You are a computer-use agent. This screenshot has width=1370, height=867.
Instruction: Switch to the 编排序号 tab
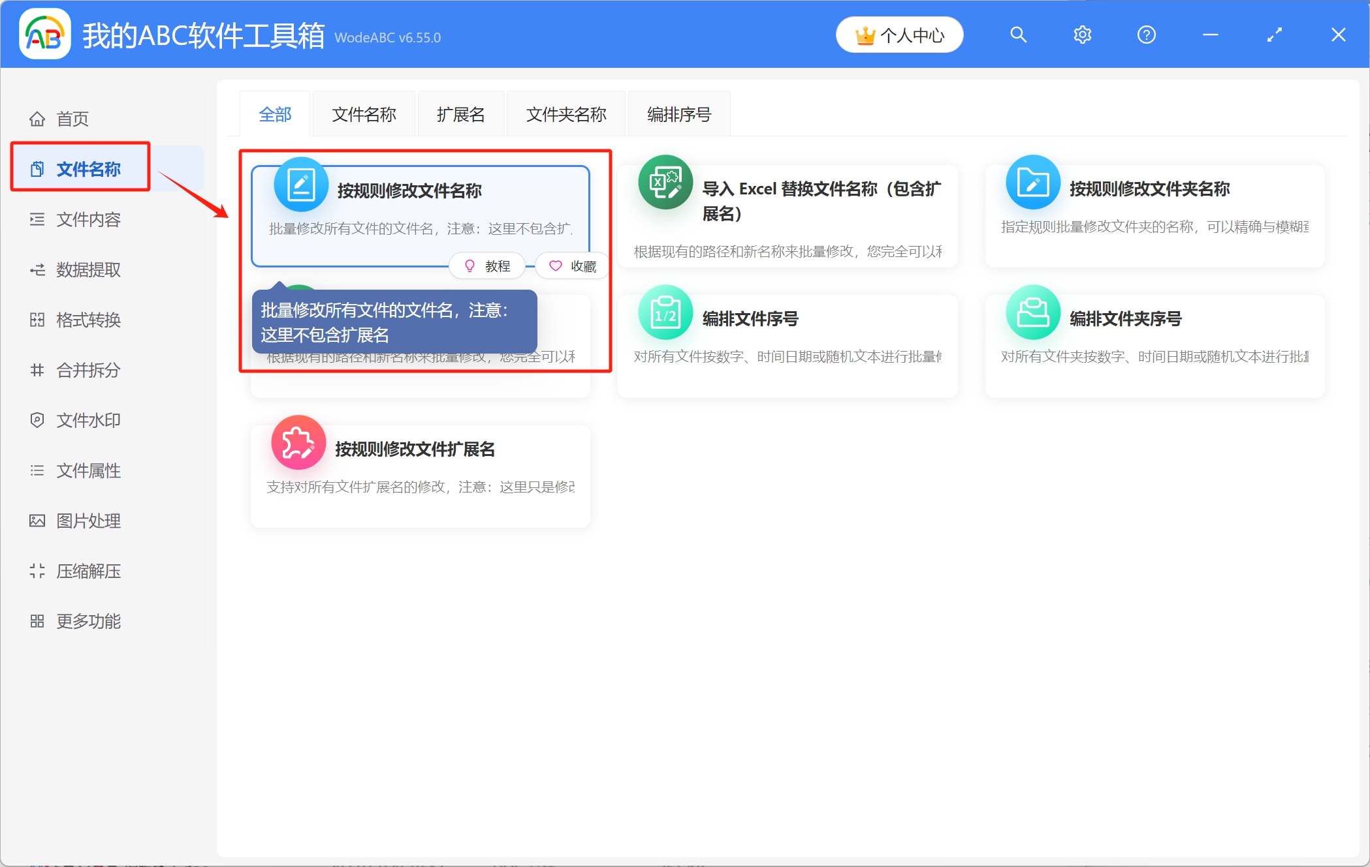pyautogui.click(x=678, y=114)
